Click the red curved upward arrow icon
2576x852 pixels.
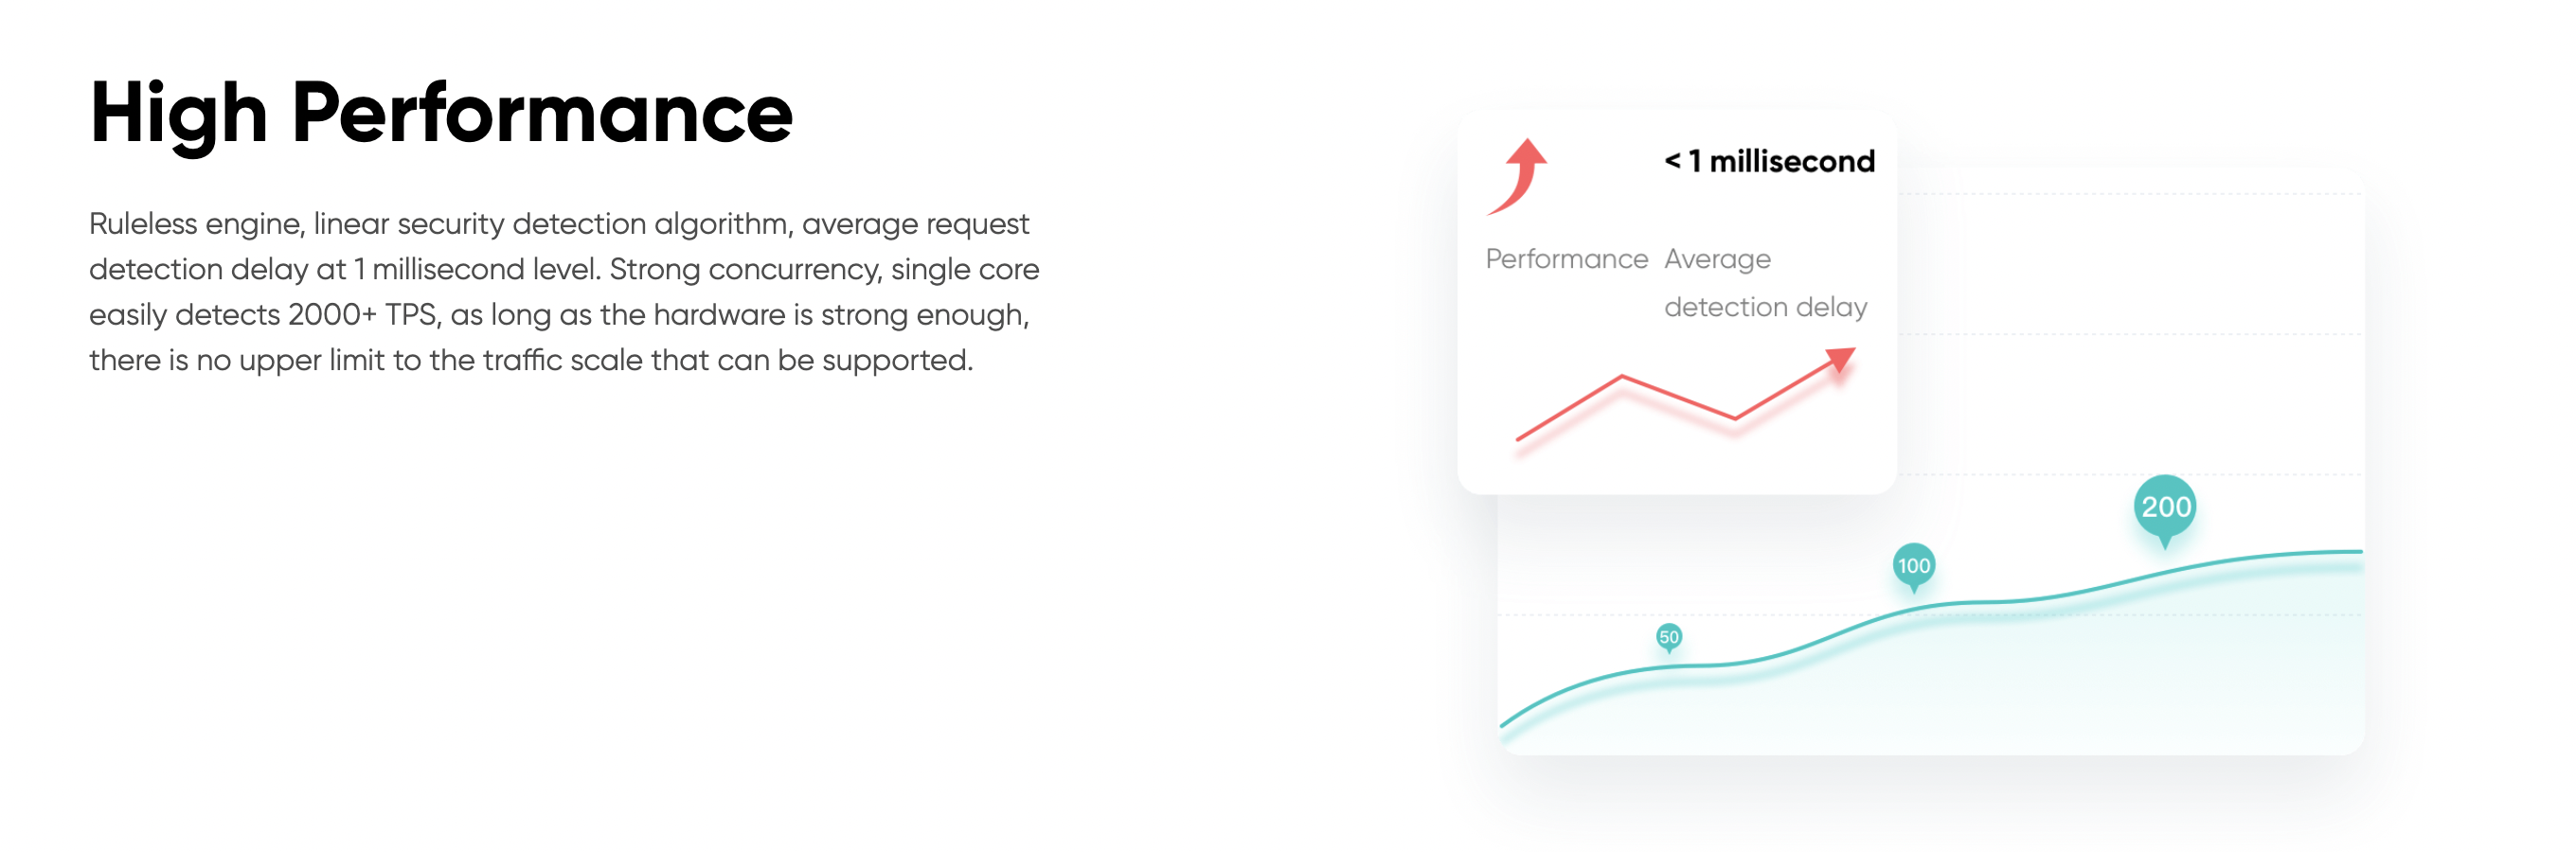(1517, 176)
